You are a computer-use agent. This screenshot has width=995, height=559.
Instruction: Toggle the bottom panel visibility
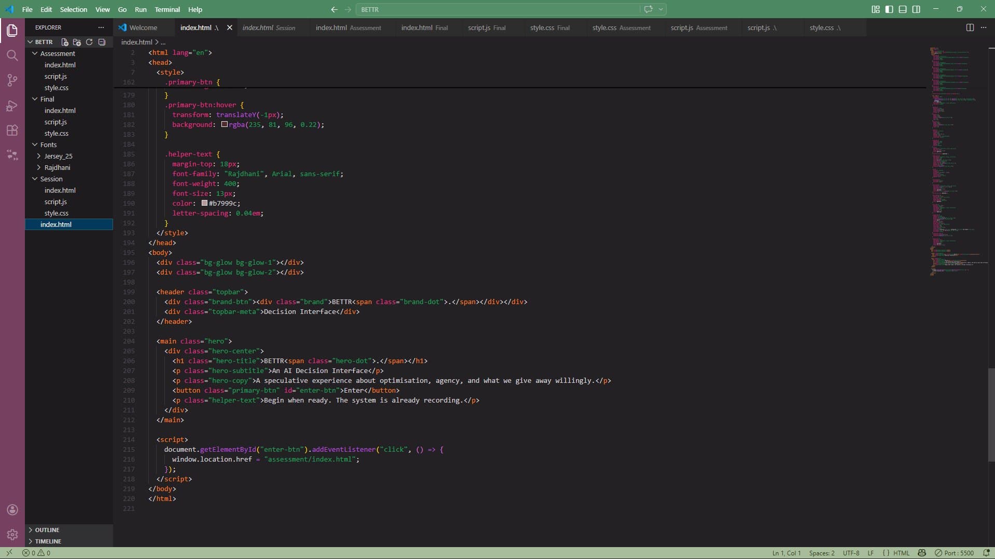point(903,9)
